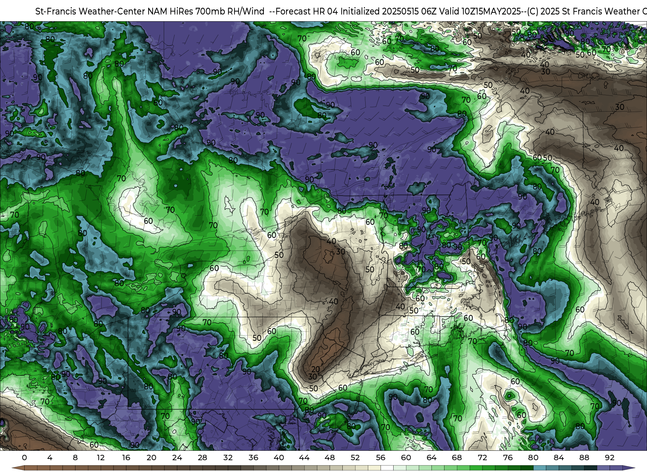Screen dimensions: 647x472
Task: Click the colorbar tick label "24"
Action: tap(177, 458)
